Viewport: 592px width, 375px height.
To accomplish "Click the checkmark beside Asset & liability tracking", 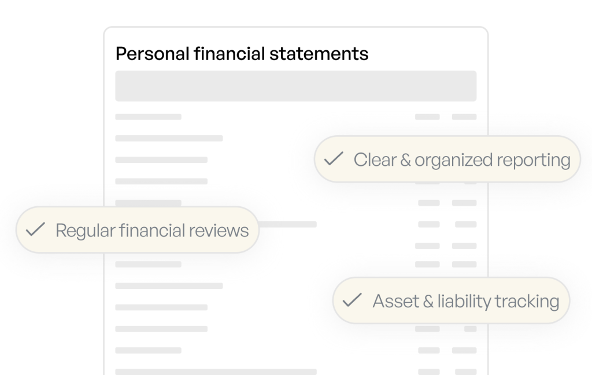I will [x=352, y=300].
